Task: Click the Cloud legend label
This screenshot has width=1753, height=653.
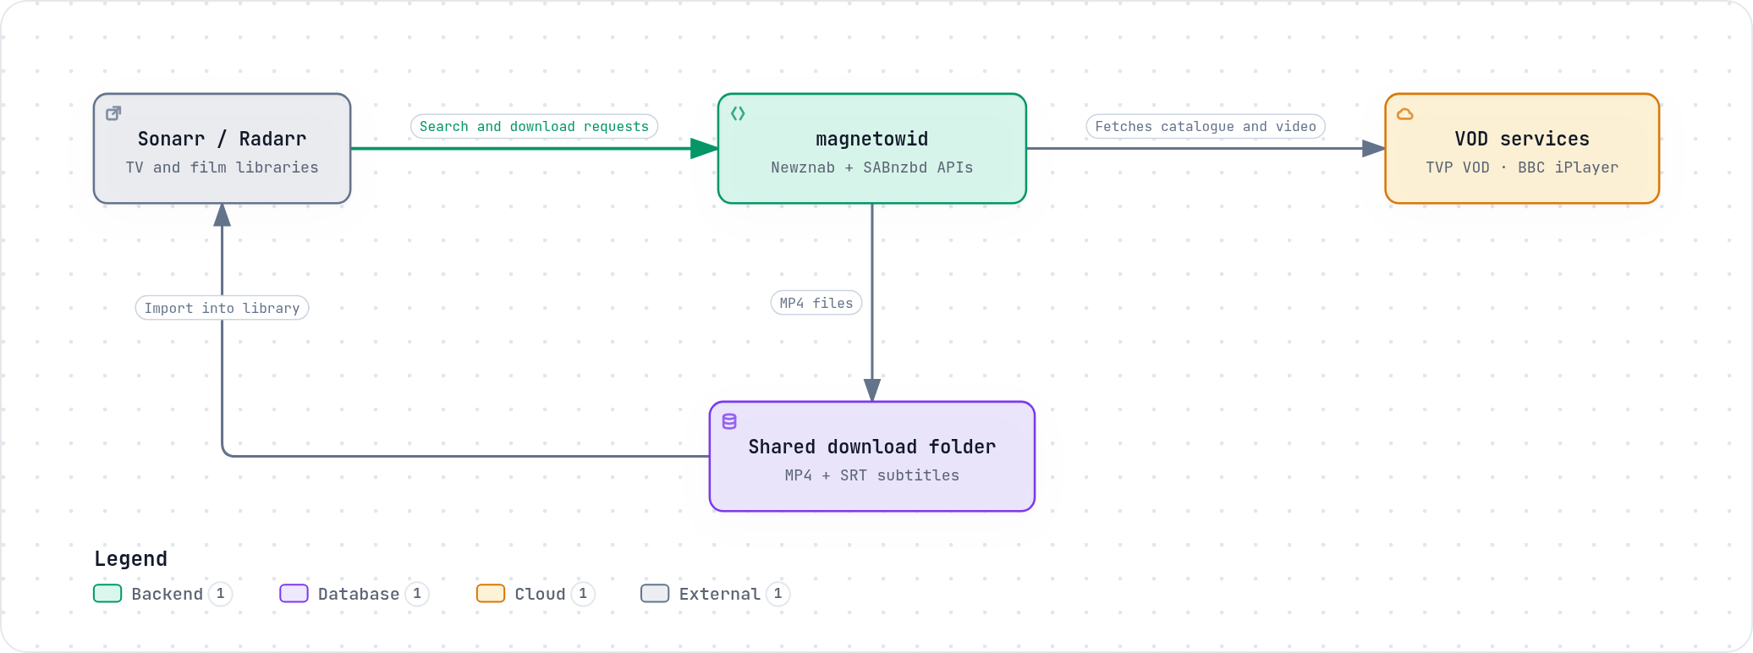Action: point(541,594)
